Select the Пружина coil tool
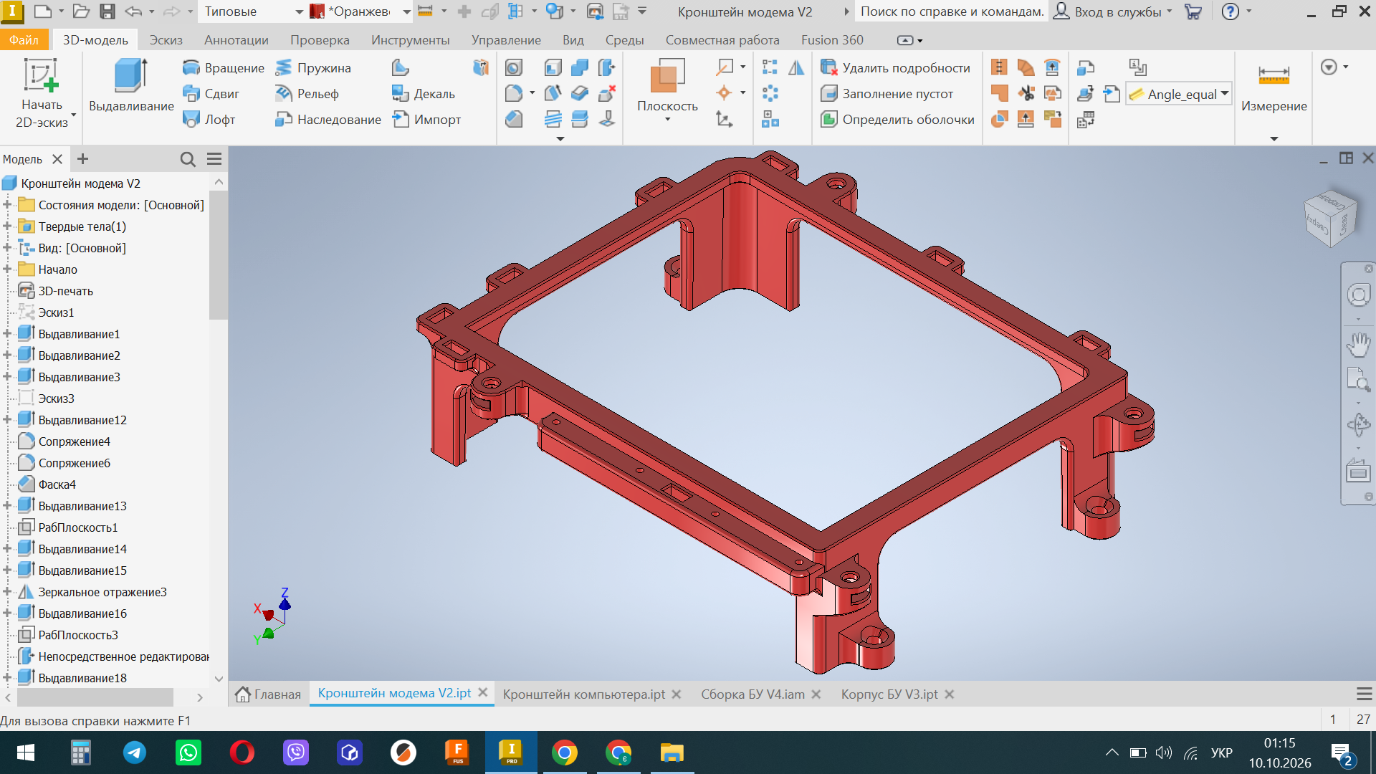The image size is (1376, 774). click(x=314, y=68)
